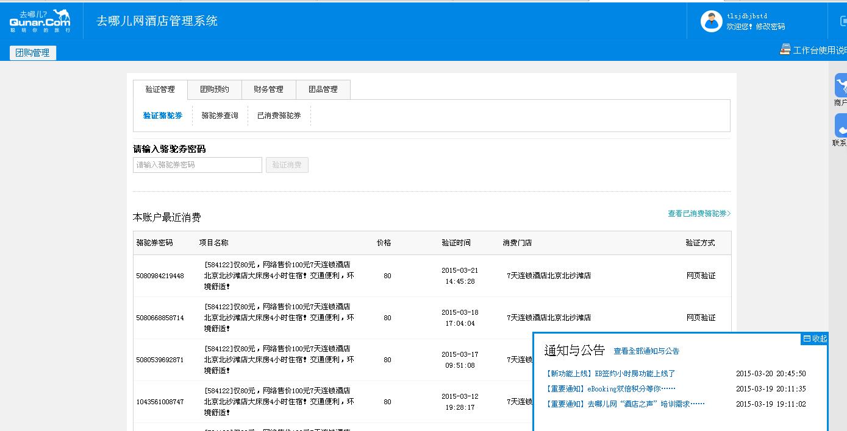Click the 联系 sidebar icon
The height and width of the screenshot is (431, 847).
841,125
